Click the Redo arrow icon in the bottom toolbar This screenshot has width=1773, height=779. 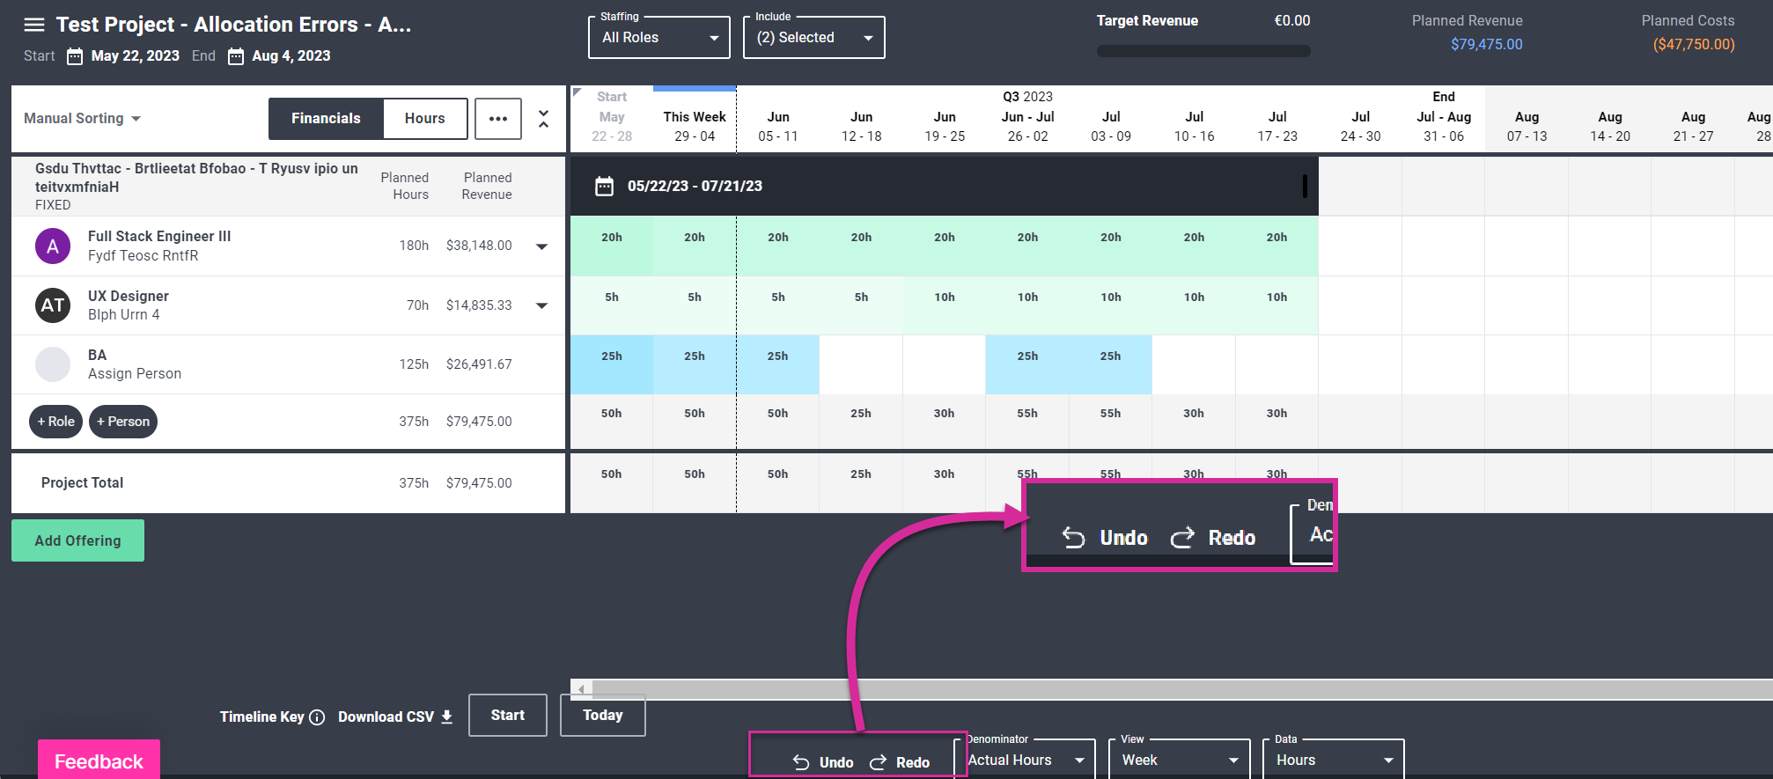[878, 762]
